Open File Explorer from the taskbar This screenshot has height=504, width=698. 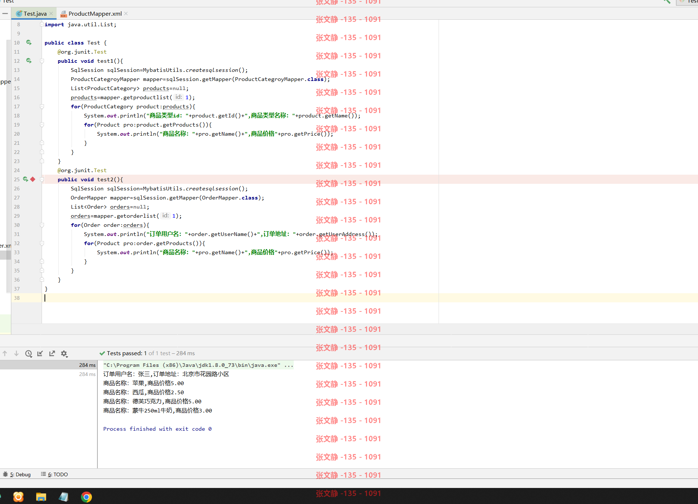41,497
